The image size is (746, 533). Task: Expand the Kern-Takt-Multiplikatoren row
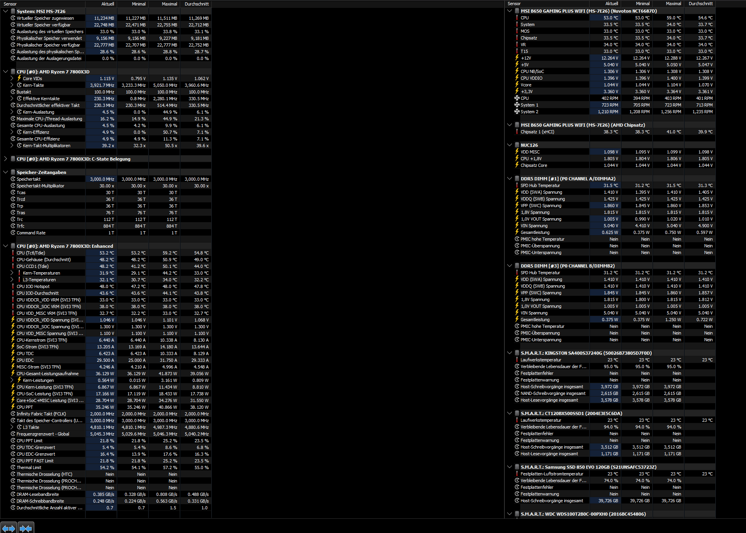tap(12, 146)
